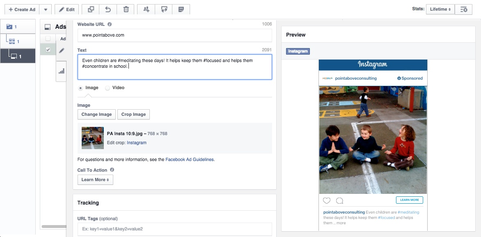Click the Crop Image button
The image size is (481, 237).
click(133, 114)
